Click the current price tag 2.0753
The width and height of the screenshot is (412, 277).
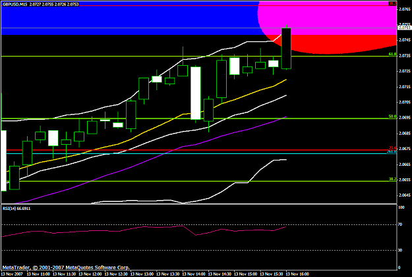405,27
